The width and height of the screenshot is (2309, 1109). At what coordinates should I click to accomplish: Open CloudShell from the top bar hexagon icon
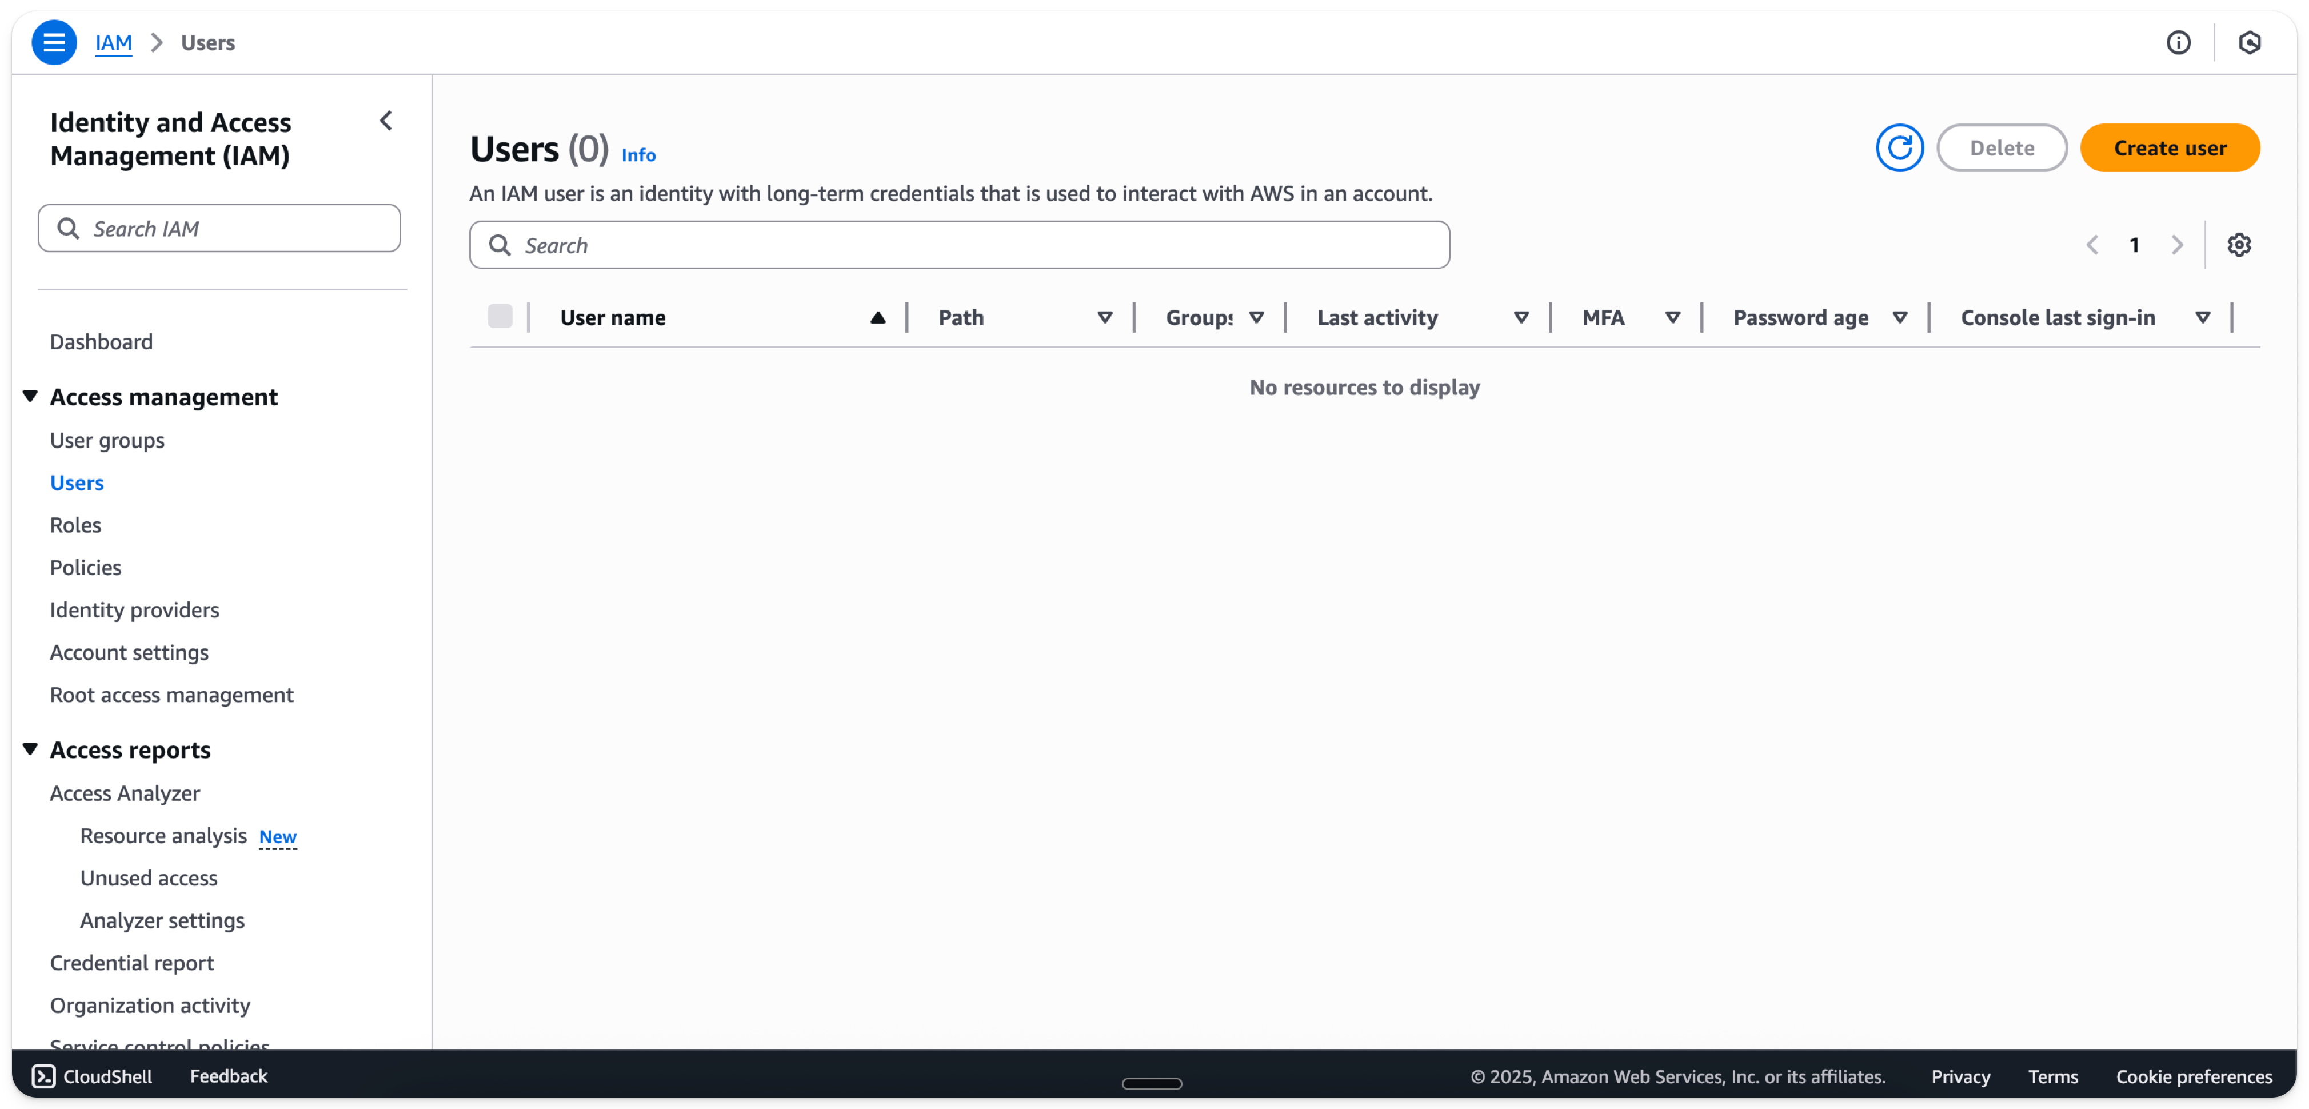[2251, 42]
